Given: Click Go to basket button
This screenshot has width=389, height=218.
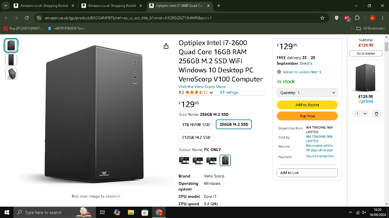Looking at the screenshot, I should (x=366, y=53).
